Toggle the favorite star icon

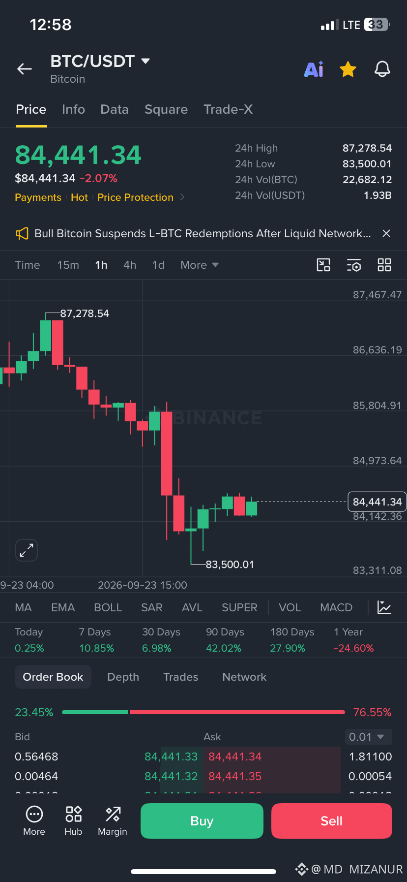348,69
